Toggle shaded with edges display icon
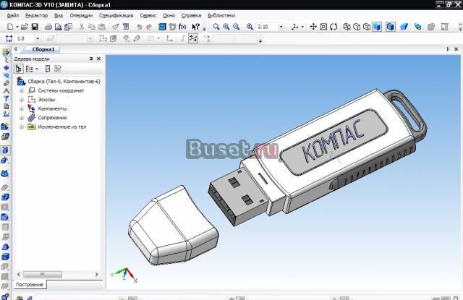Image resolution: width=463 pixels, height=300 pixels. (x=391, y=27)
